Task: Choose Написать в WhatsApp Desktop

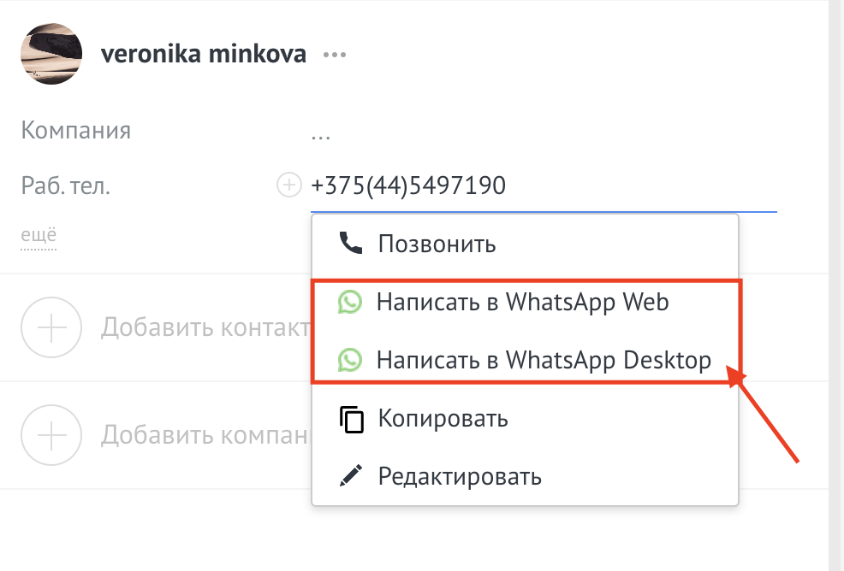Action: pyautogui.click(x=544, y=361)
